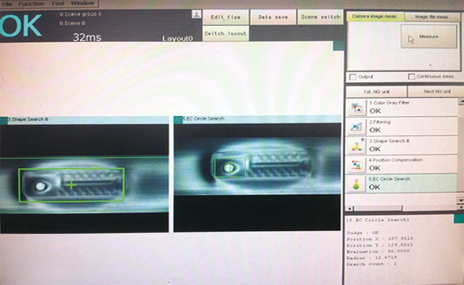Click the Color Gray Filter unit icon
This screenshot has width=464, height=285.
(355, 108)
